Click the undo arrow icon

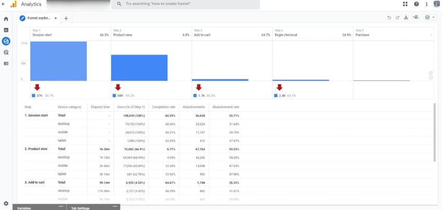[389, 18]
